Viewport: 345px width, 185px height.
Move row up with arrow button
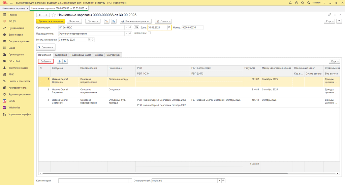click(x=60, y=61)
